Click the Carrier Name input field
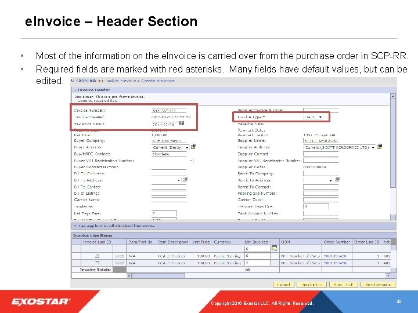The image size is (418, 313). click(169, 199)
